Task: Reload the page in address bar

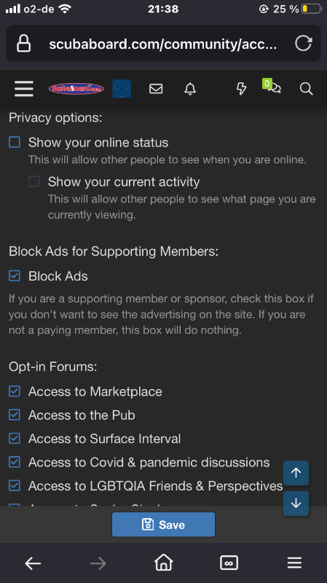Action: (303, 44)
